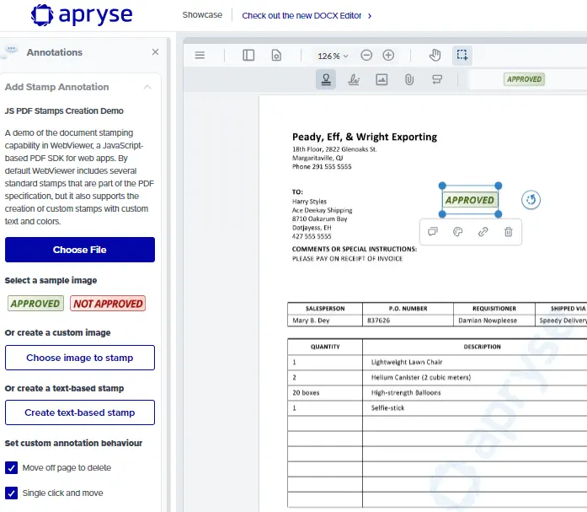Select the APPROVED stamp on the document
This screenshot has width=587, height=512.
tap(470, 200)
